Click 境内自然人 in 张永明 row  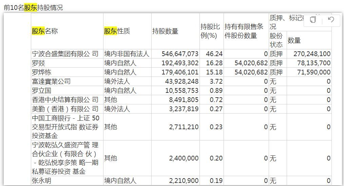[x=120, y=181]
